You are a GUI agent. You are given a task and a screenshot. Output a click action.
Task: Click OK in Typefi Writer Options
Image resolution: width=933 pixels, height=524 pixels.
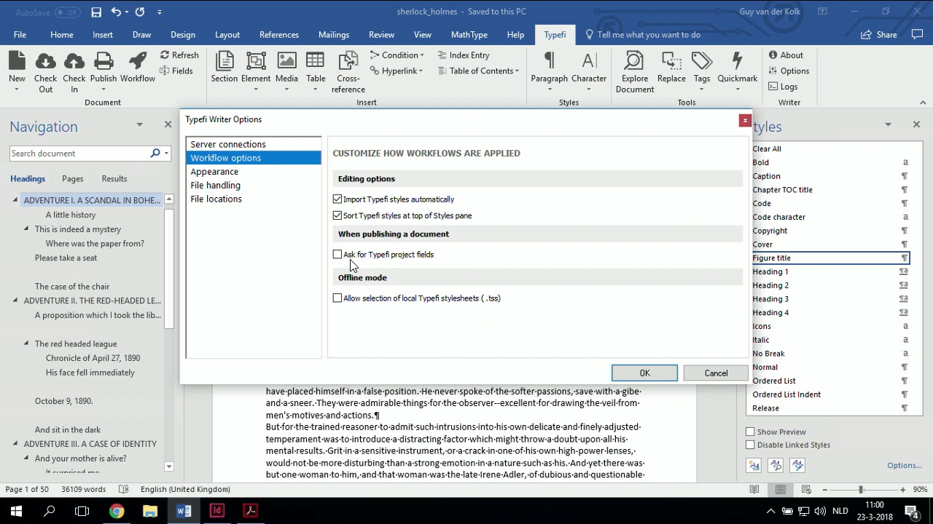pyautogui.click(x=644, y=373)
